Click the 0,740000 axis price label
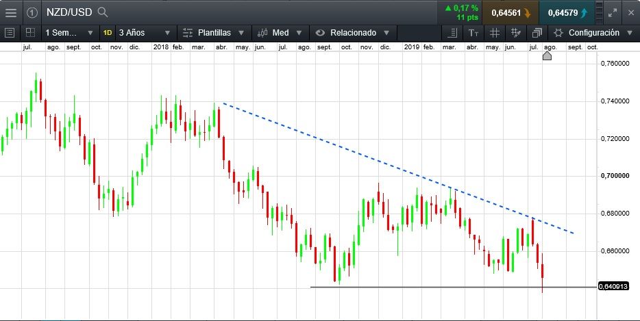The image size is (640, 321). tap(615, 101)
